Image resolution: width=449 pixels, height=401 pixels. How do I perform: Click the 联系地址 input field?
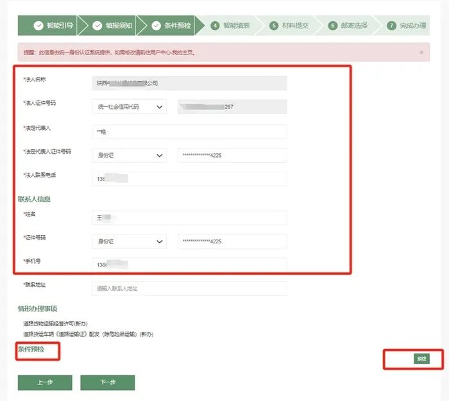click(x=189, y=288)
